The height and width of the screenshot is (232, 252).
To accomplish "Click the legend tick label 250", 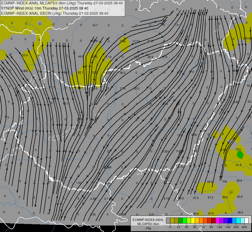I will click(x=236, y=227).
